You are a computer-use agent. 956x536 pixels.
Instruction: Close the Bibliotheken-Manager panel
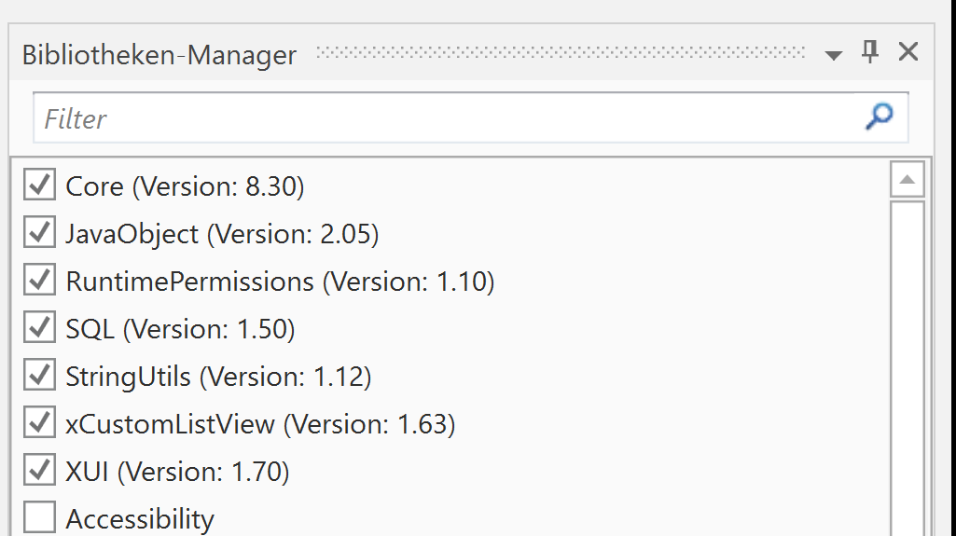pos(908,52)
